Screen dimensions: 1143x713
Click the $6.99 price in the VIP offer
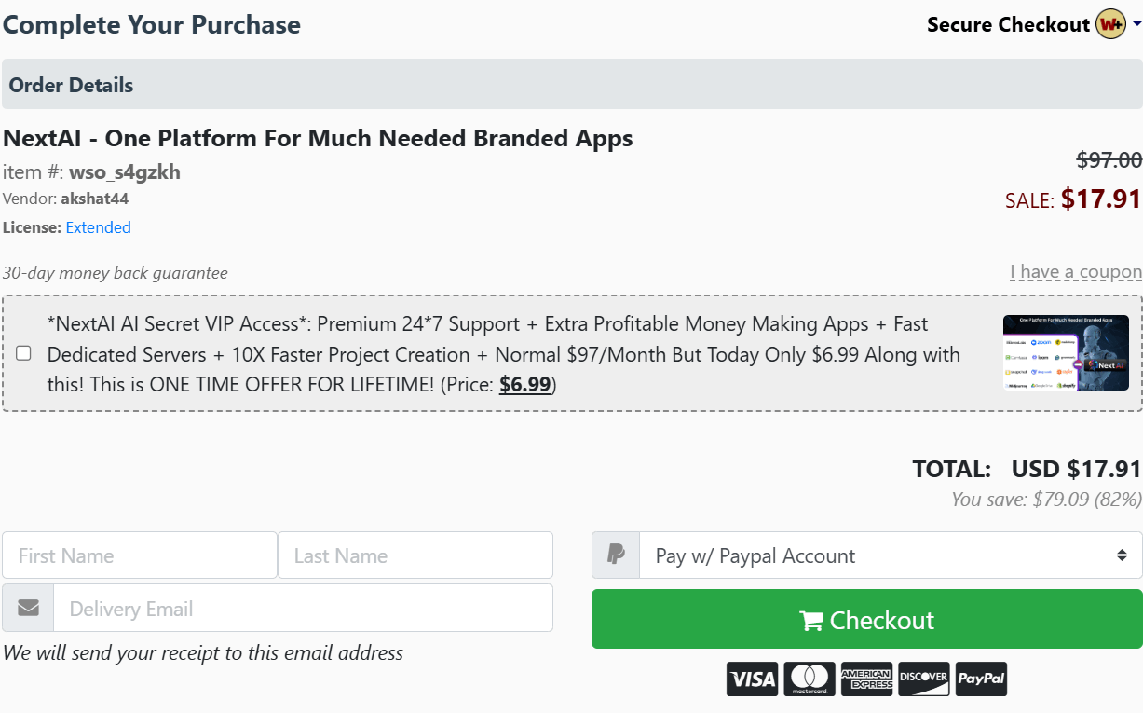pos(525,385)
